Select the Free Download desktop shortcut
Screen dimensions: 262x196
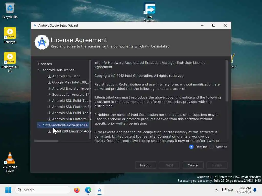point(149,12)
